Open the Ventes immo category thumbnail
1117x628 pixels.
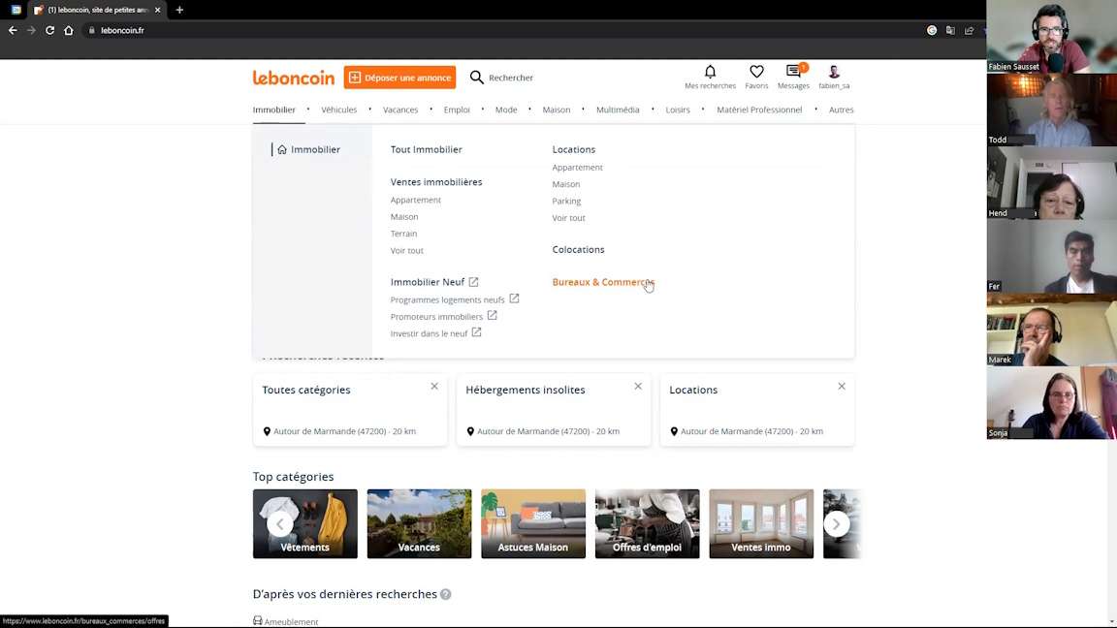761,523
